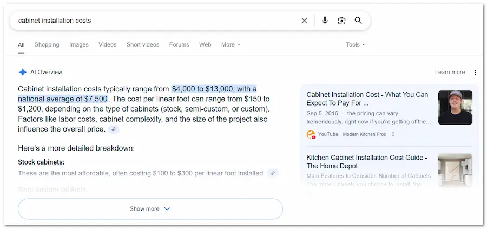The height and width of the screenshot is (229, 487).
Task: Open the AI Overview three-dot options menu
Action: pos(475,73)
